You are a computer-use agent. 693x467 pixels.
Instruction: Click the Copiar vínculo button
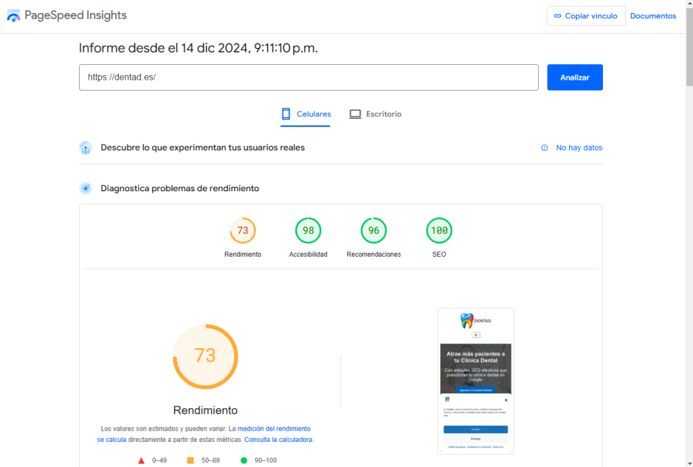(585, 16)
